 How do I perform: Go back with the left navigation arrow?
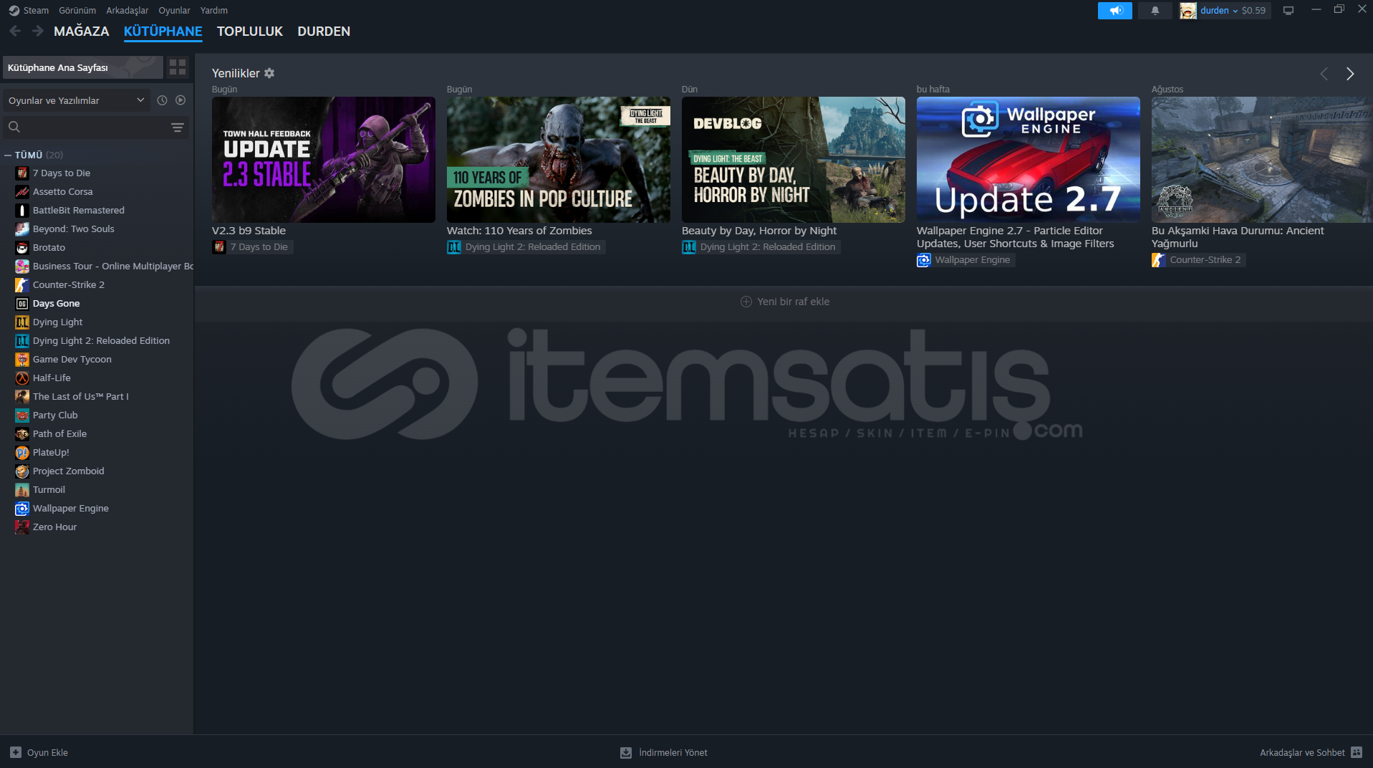tap(15, 31)
